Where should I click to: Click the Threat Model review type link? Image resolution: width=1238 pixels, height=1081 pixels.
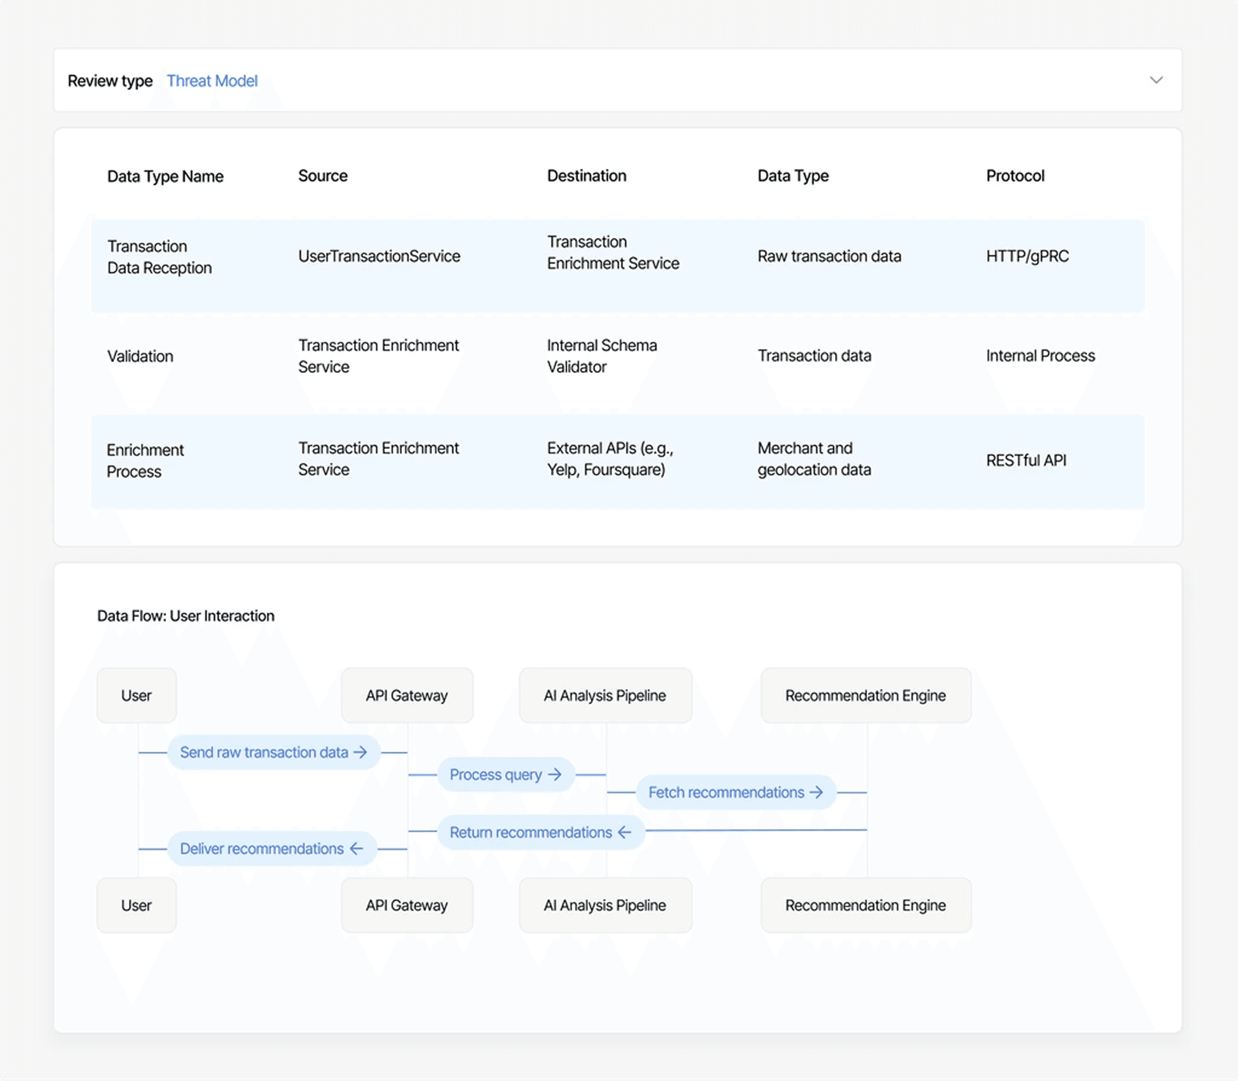click(212, 81)
